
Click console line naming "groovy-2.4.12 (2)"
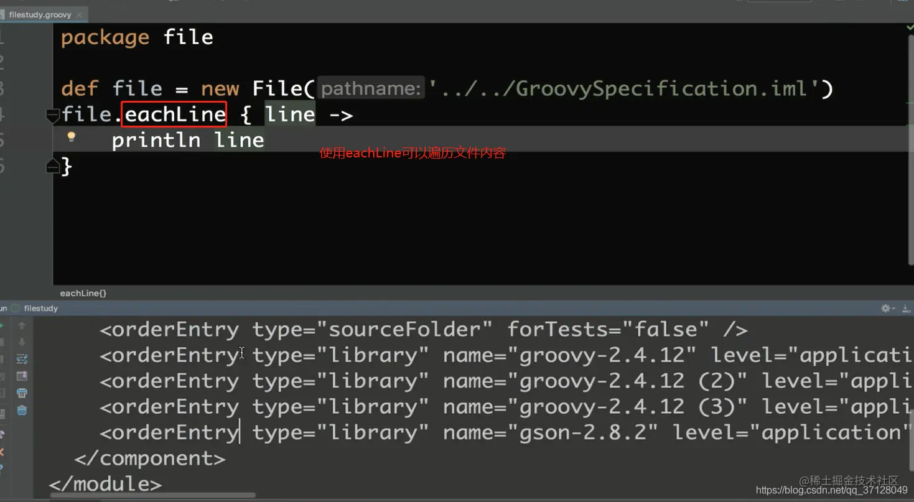click(506, 381)
